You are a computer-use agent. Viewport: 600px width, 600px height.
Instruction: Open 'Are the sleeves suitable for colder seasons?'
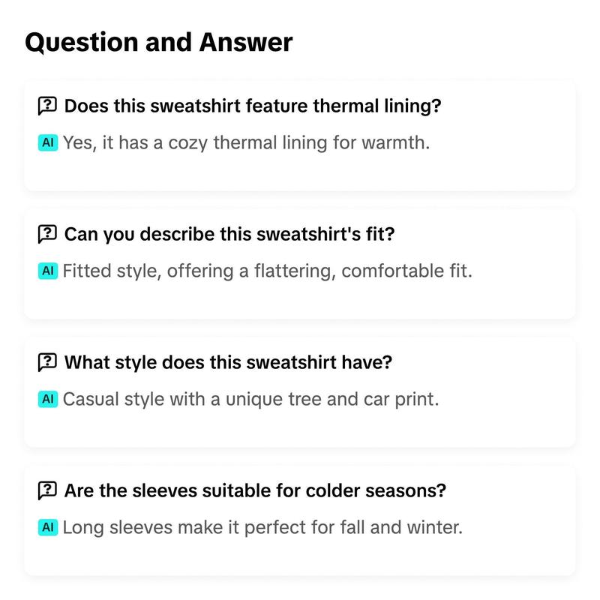click(255, 490)
